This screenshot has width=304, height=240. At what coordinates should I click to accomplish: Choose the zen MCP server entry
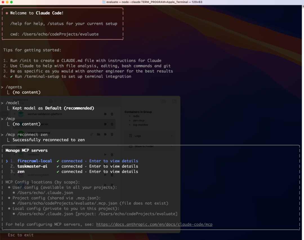point(21,172)
